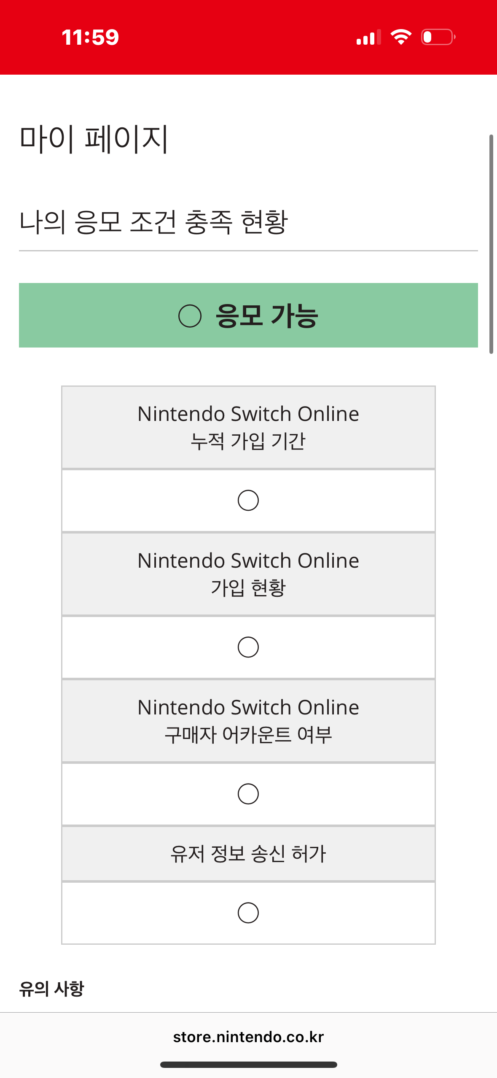Tap the Wi-Fi status icon
The image size is (497, 1078).
[x=401, y=37]
